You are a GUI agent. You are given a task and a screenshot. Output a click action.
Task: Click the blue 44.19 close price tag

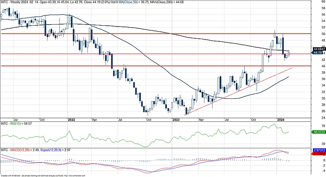(318, 53)
